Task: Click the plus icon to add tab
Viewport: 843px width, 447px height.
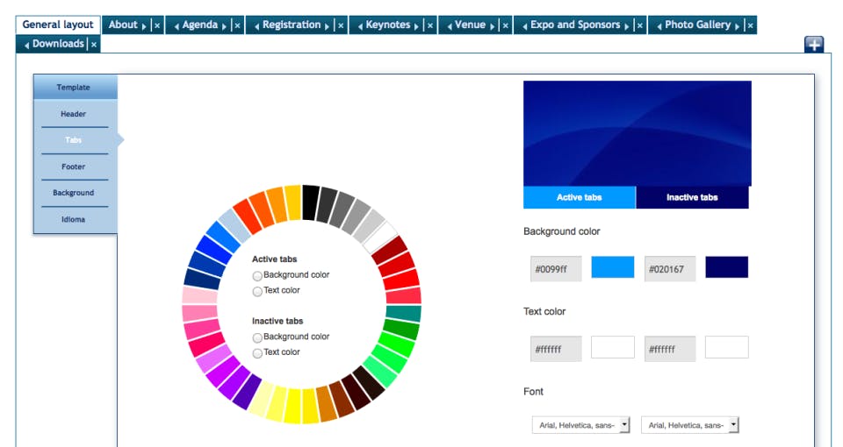Action: pyautogui.click(x=814, y=45)
